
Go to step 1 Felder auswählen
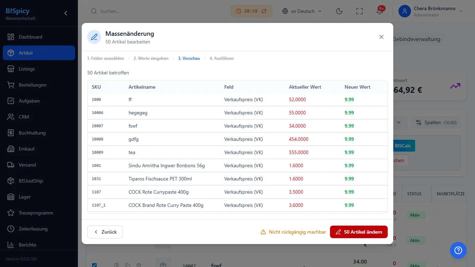tap(105, 58)
